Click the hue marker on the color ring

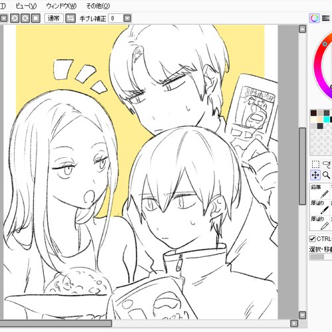pyautogui.click(x=325, y=44)
